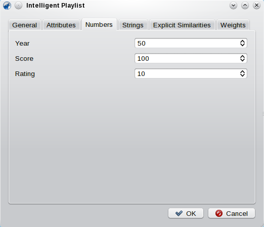Image resolution: width=264 pixels, height=227 pixels.
Task: Increase the Score value with up arrow
Action: tap(242, 56)
